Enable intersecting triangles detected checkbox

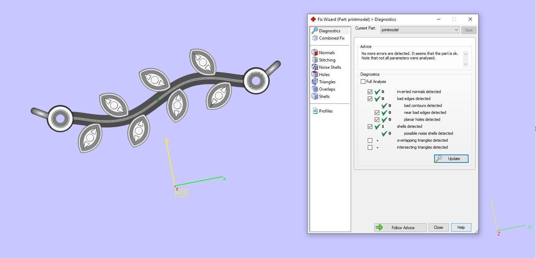coord(370,147)
